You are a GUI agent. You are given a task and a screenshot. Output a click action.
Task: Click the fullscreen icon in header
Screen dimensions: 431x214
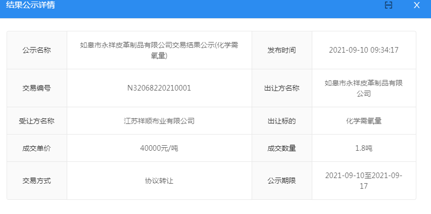tap(388, 5)
